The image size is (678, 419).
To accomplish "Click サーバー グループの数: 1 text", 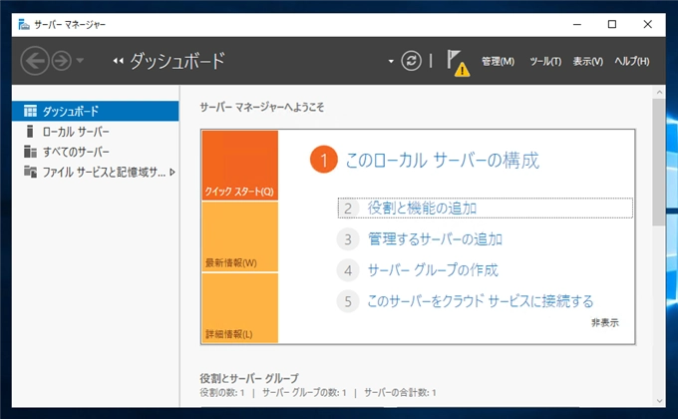I will coord(304,393).
